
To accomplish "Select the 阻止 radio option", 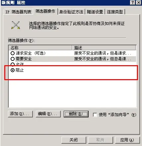I will click(x=13, y=70).
